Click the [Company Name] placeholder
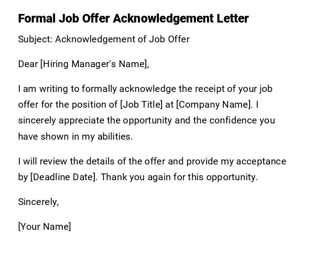The image size is (316, 255). pos(214,105)
